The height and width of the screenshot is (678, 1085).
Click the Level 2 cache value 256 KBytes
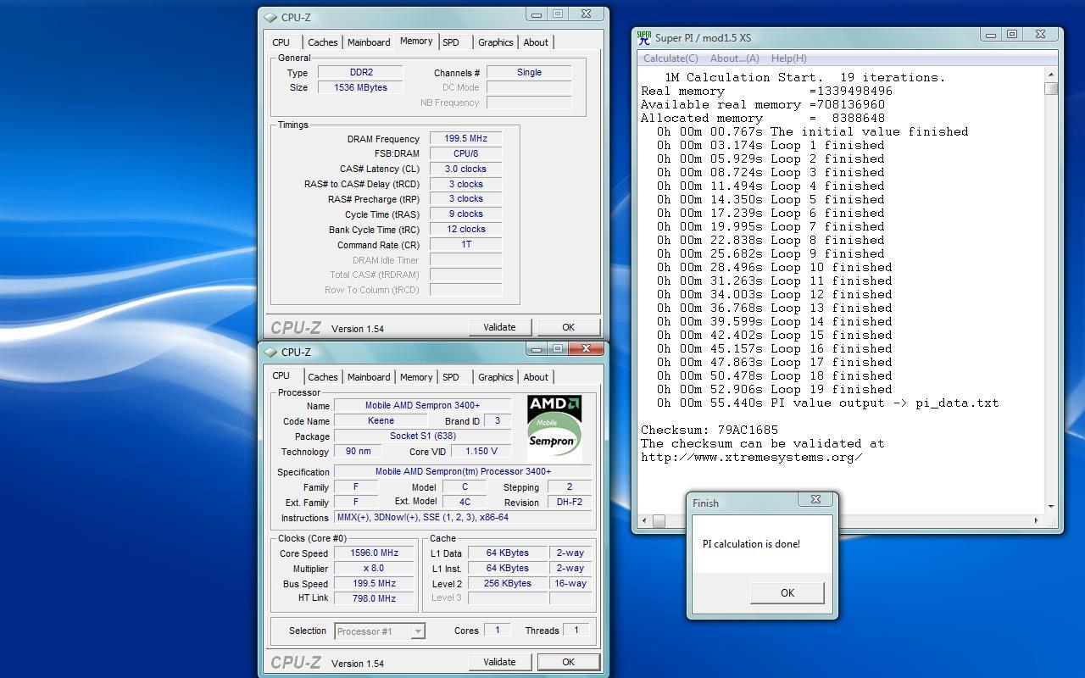coord(508,583)
